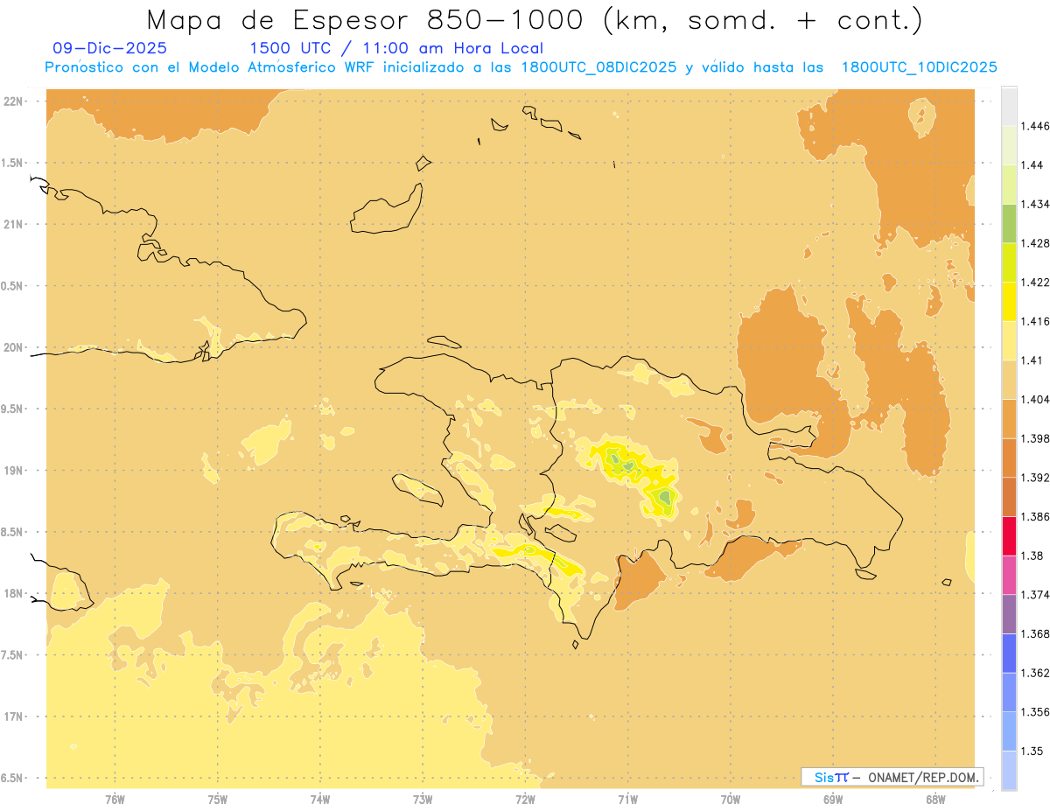Select the colorbar value '1.392'
Image resolution: width=1050 pixels, height=811 pixels.
tap(1037, 478)
